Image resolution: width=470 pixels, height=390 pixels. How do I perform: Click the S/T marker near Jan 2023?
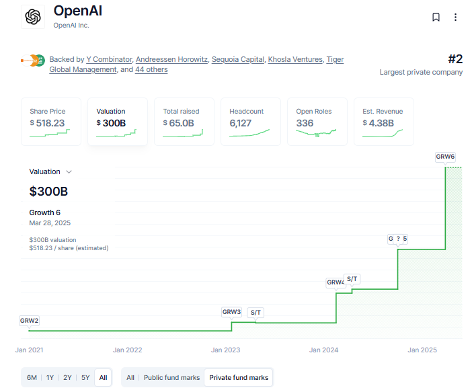(x=256, y=313)
